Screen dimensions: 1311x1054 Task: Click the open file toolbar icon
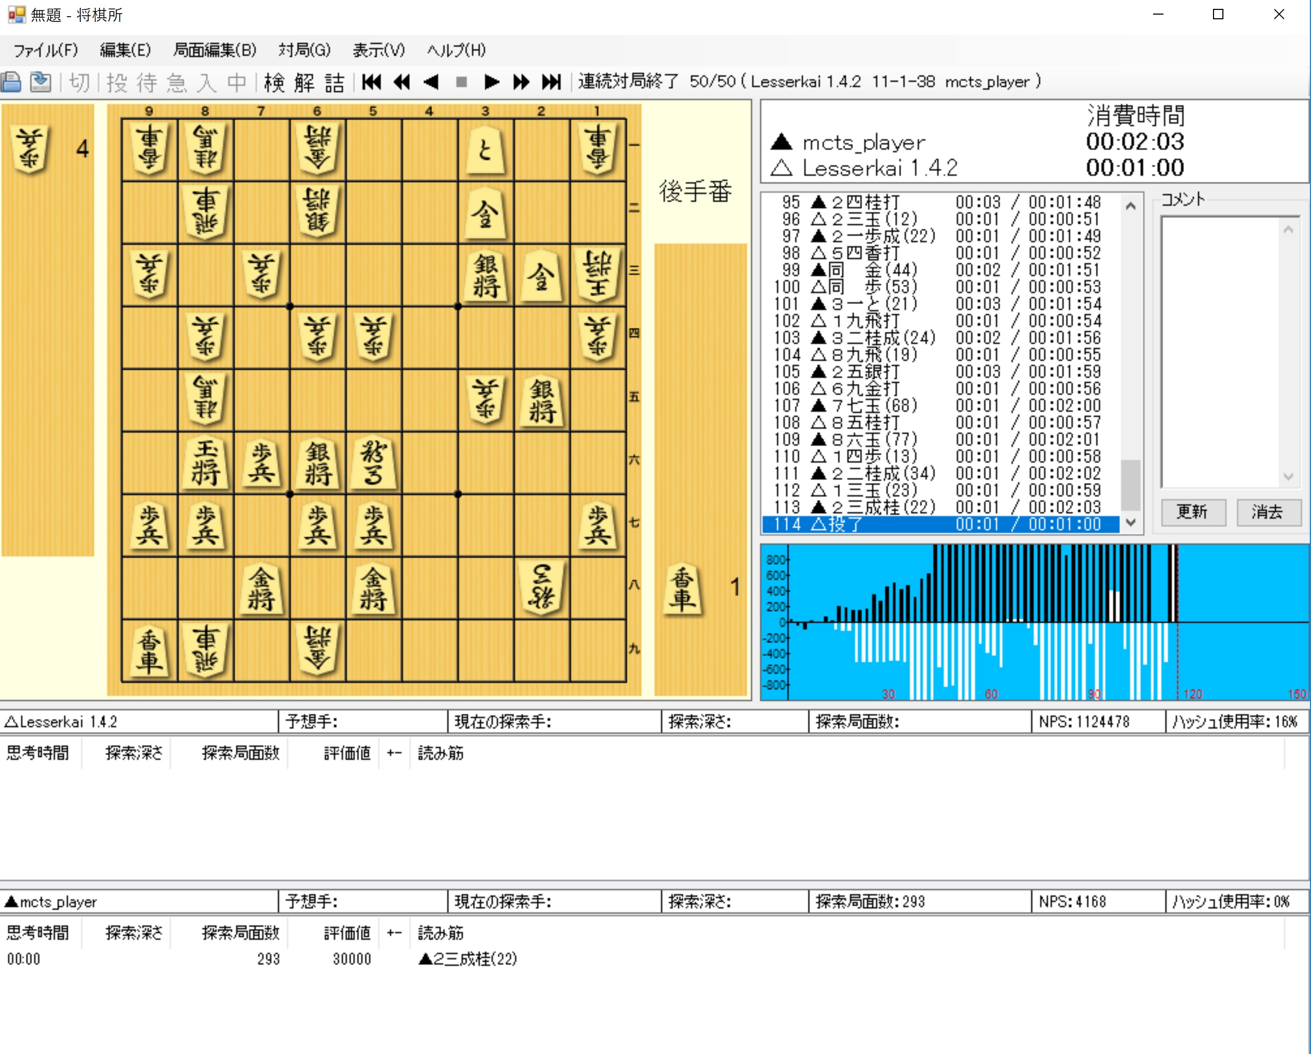pos(11,81)
